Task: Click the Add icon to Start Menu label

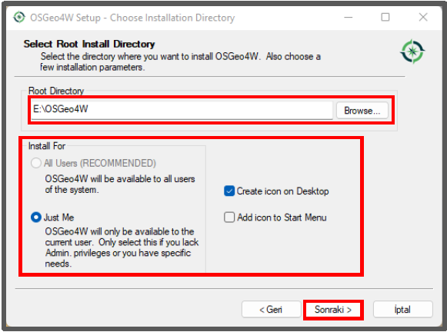Action: click(282, 217)
